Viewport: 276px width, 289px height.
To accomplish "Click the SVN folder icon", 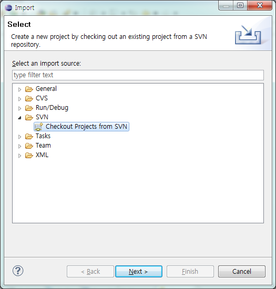I will pyautogui.click(x=29, y=117).
